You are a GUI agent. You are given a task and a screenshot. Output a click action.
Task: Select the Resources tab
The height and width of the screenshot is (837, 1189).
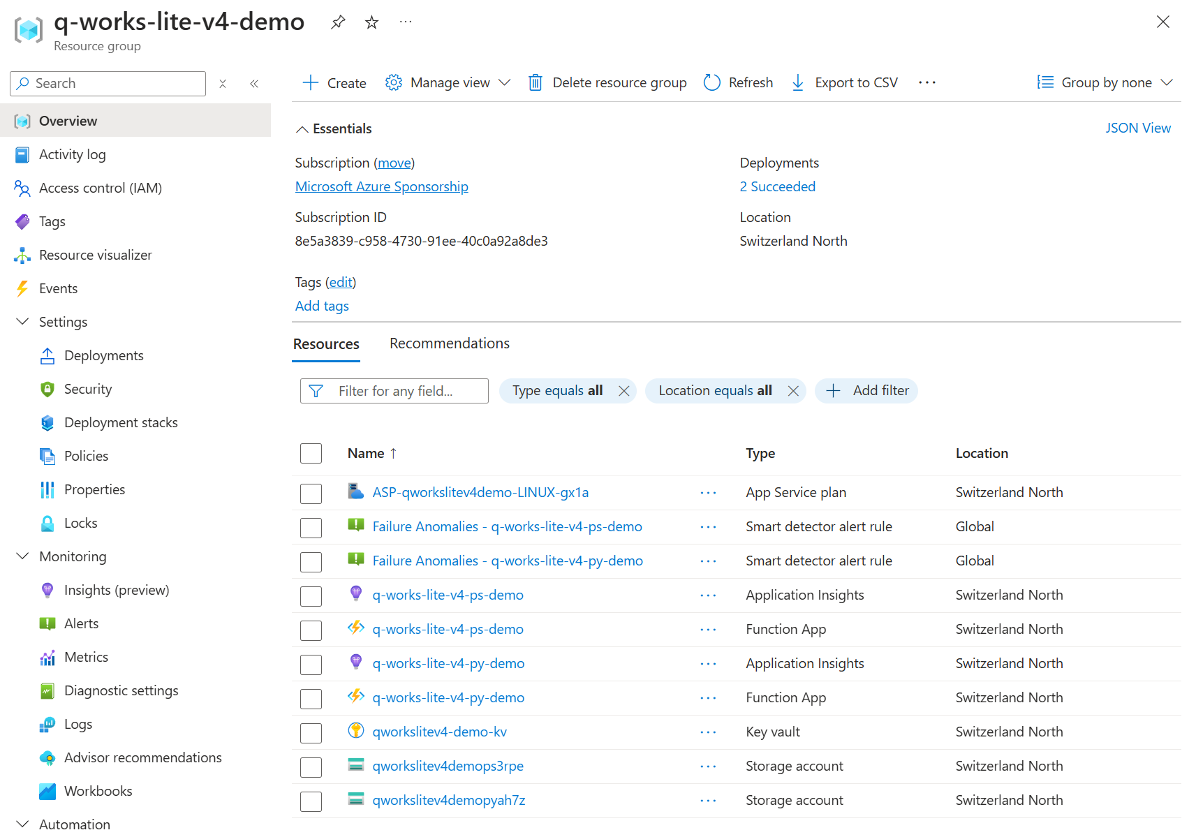pos(326,344)
